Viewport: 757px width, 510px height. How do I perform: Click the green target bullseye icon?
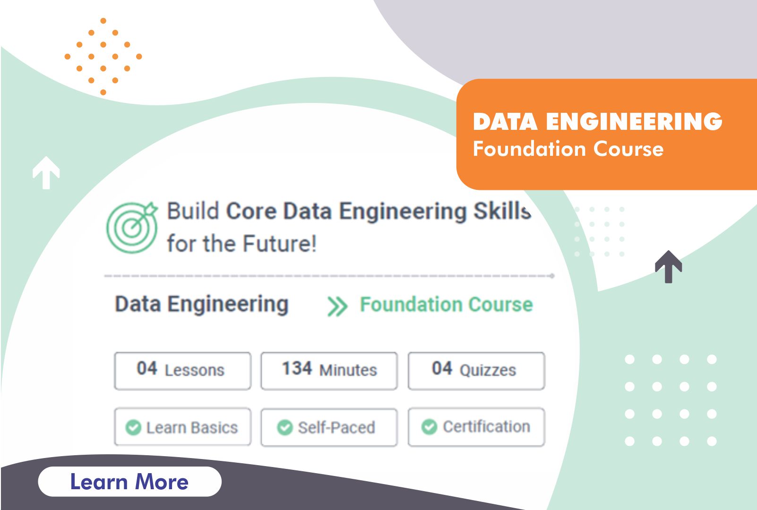132,227
